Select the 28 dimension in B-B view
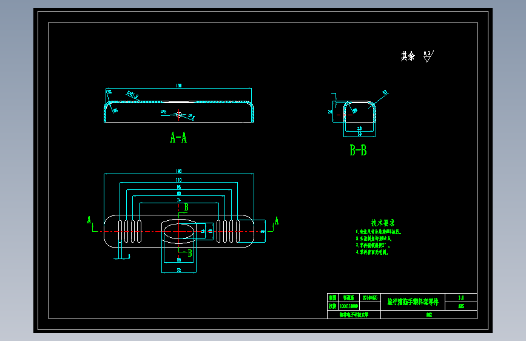This screenshot has width=526, height=341. pos(360,129)
